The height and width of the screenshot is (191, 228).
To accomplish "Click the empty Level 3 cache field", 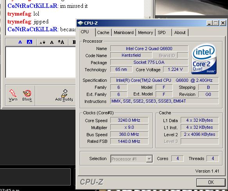I will pos(199,141).
